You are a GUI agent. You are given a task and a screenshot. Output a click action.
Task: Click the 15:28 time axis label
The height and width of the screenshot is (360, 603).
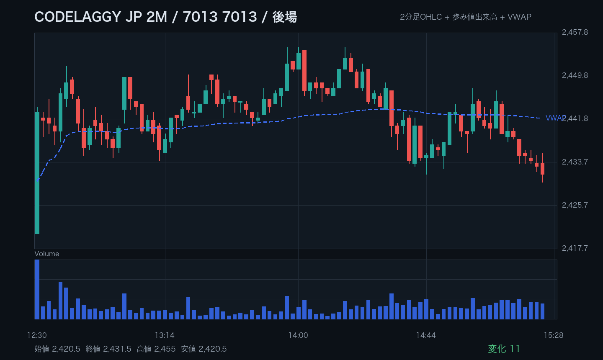coord(554,335)
